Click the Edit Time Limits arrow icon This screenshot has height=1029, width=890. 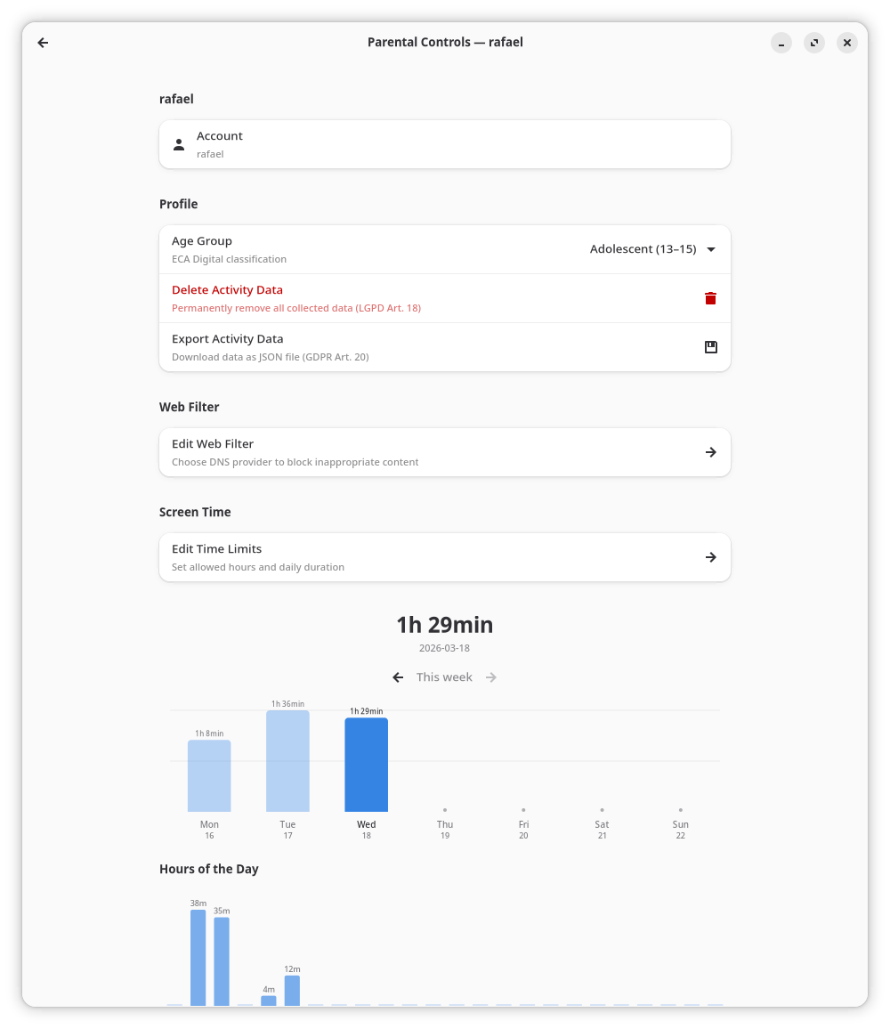coord(710,557)
